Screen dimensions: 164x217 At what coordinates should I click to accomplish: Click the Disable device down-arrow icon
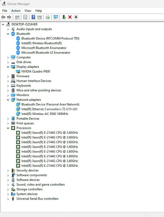pos(76,17)
